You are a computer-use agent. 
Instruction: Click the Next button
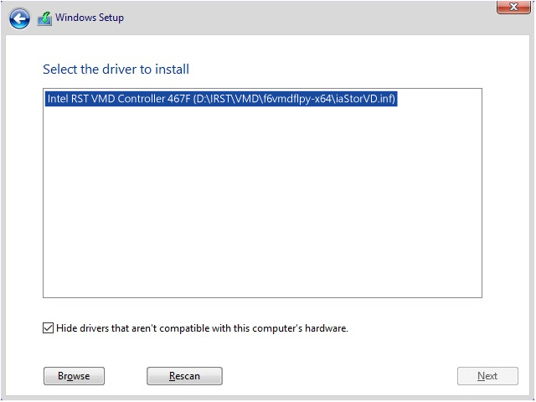point(487,376)
